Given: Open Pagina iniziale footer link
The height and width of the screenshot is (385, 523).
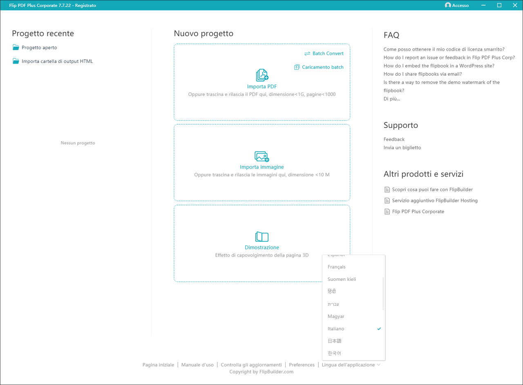Looking at the screenshot, I should 158,365.
